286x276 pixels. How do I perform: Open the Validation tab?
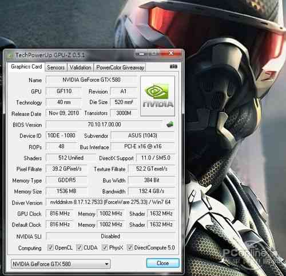80,67
